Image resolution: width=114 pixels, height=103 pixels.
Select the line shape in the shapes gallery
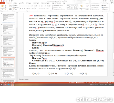(70, 5)
